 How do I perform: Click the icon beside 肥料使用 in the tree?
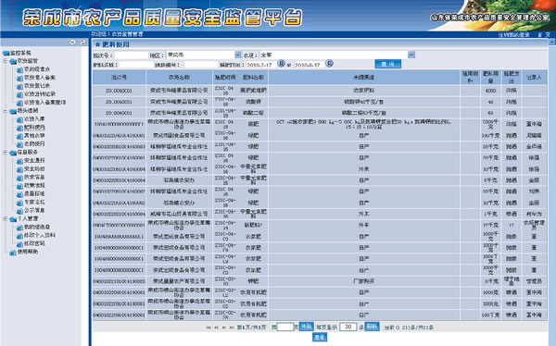(x=19, y=128)
